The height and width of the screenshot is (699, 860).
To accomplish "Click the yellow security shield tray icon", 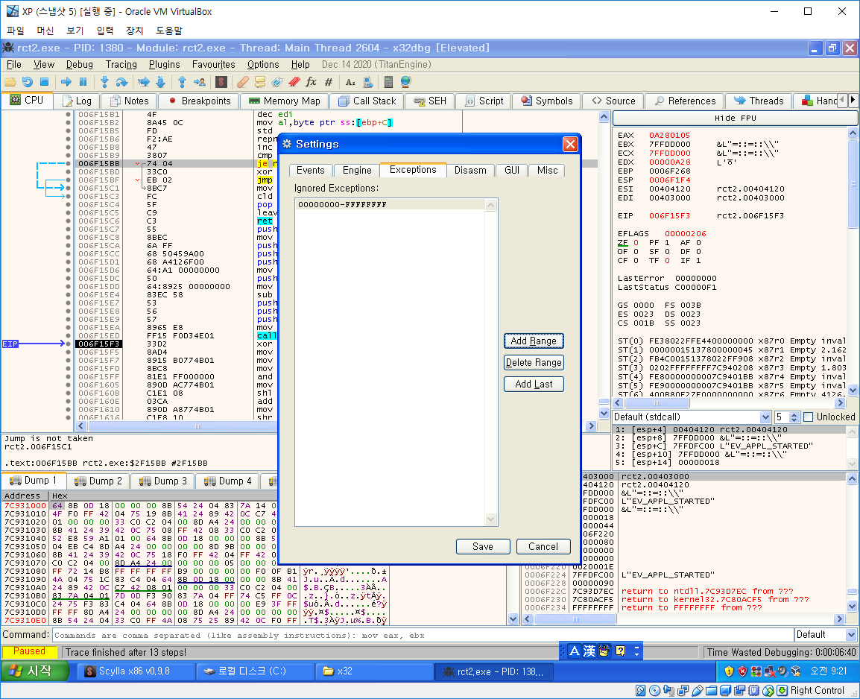I will (728, 671).
